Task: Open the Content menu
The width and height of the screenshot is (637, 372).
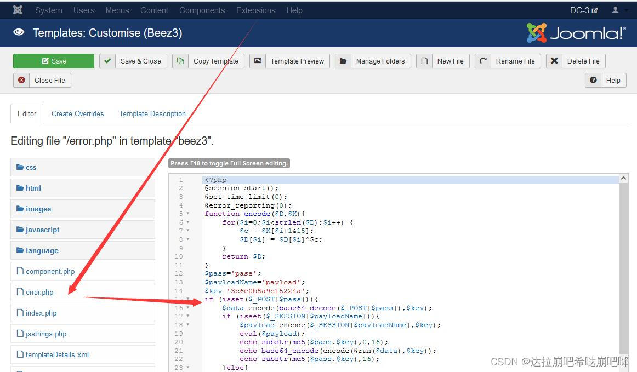Action: pyautogui.click(x=154, y=10)
